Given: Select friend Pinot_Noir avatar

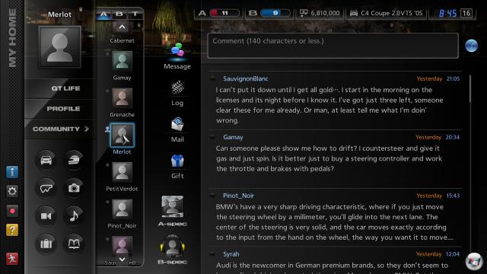Looking at the screenshot, I should point(122,209).
